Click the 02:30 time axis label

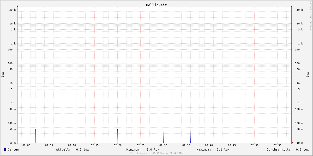point(163,145)
